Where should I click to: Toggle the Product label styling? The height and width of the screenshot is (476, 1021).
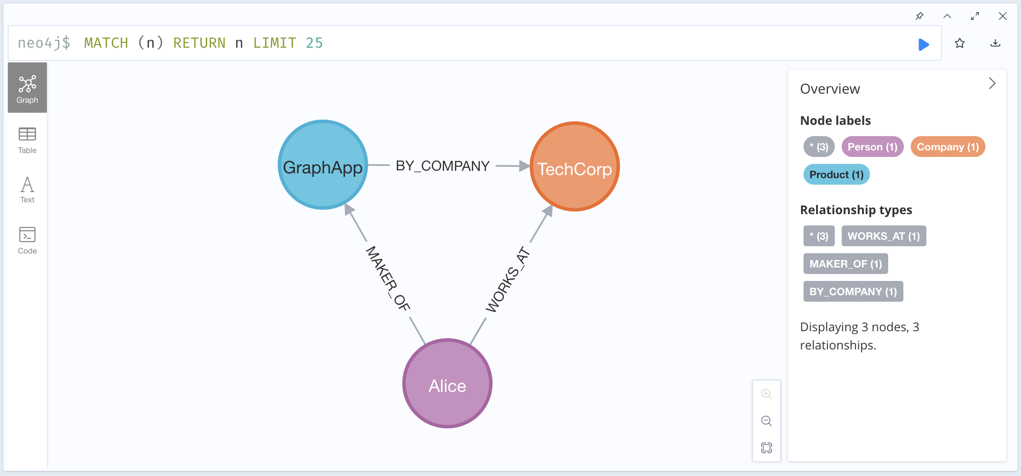pyautogui.click(x=836, y=174)
